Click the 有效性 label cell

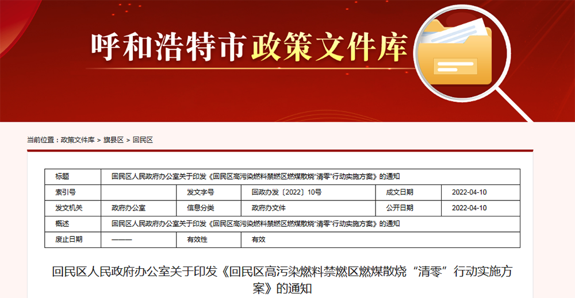point(209,239)
